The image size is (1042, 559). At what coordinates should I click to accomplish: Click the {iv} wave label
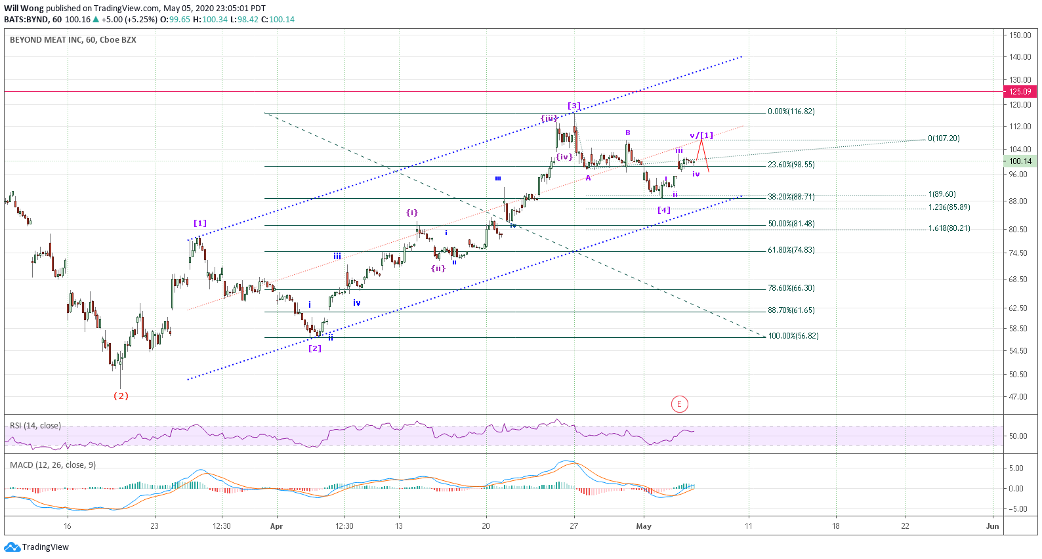coord(564,157)
